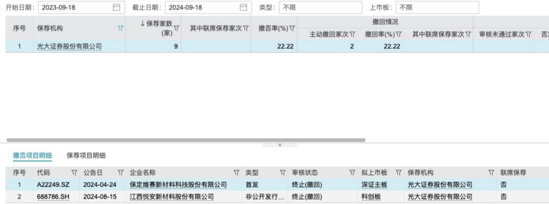Select 非公开发行 type cell in row 2

264,197
